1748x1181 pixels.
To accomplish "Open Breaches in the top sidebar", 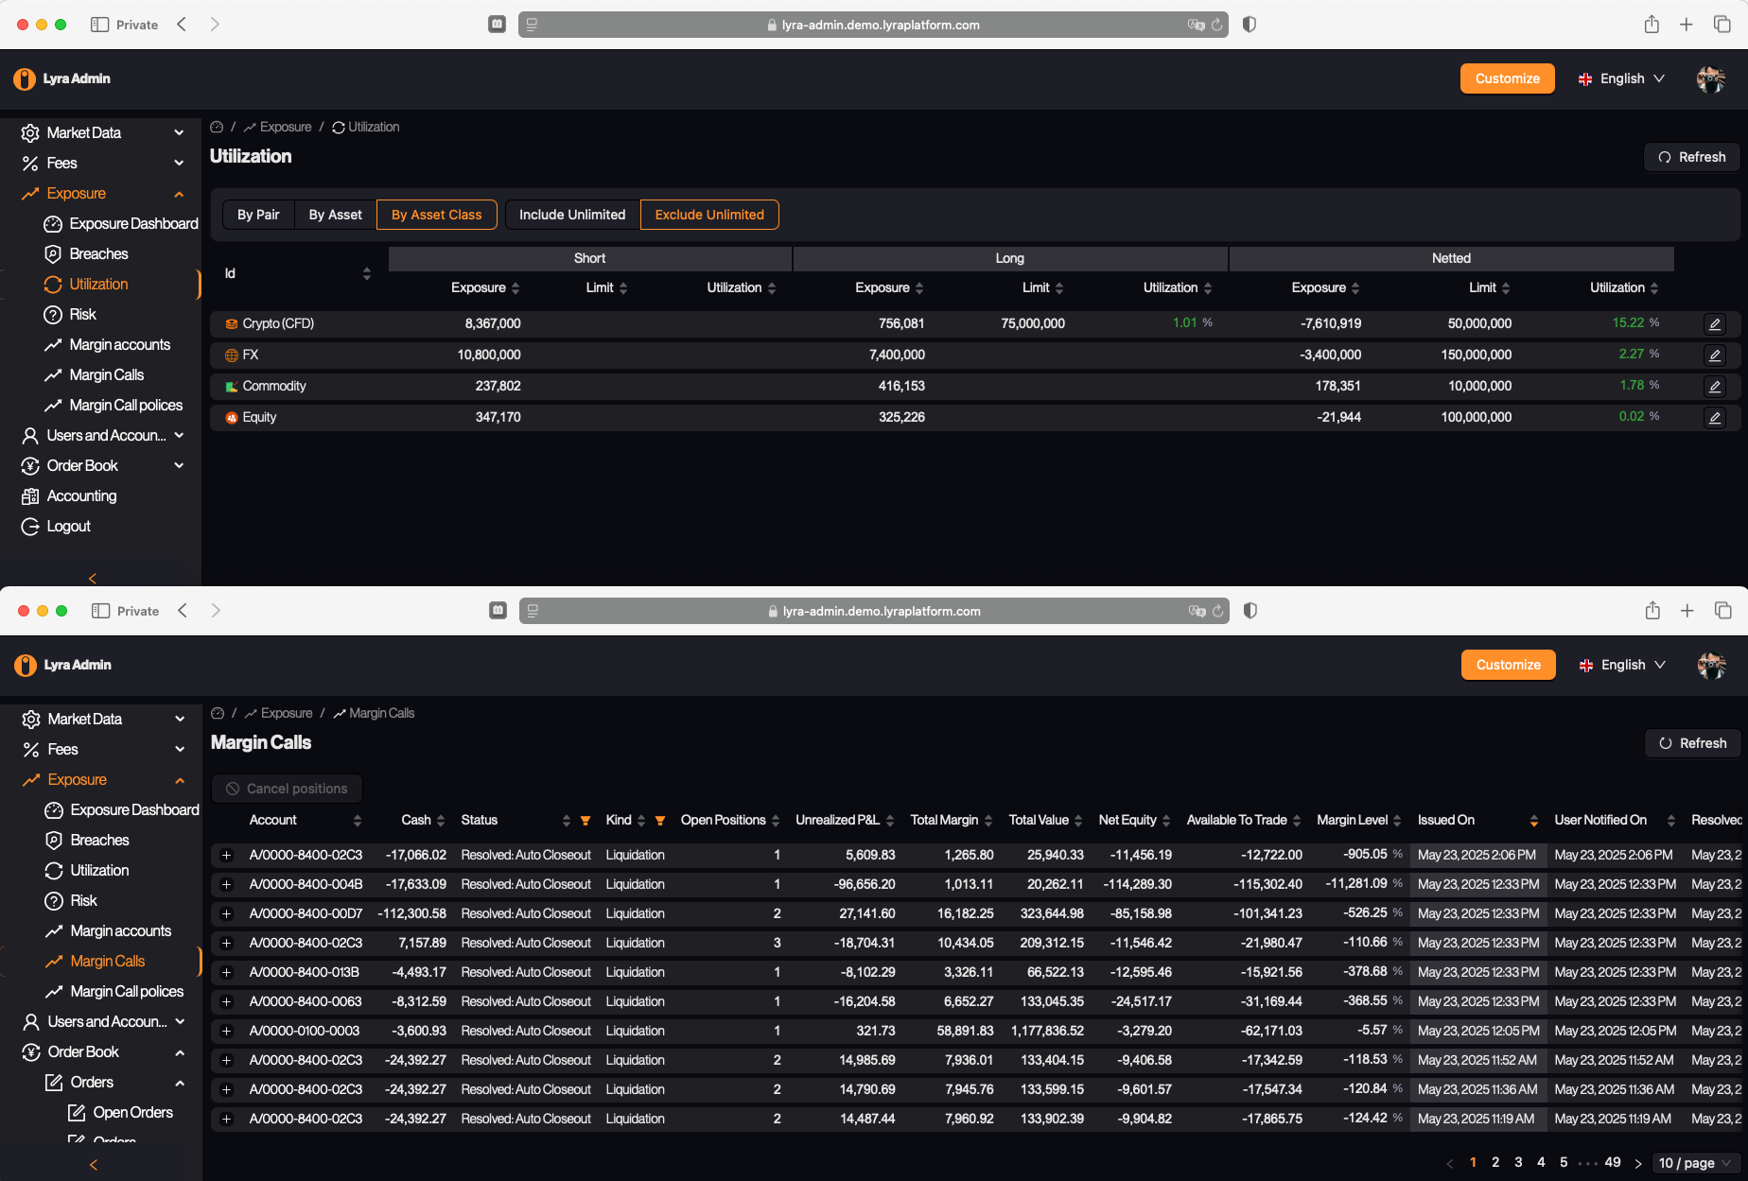I will pyautogui.click(x=98, y=254).
